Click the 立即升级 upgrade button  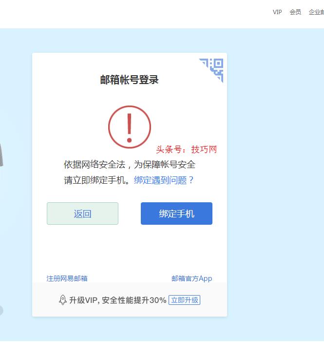184,300
